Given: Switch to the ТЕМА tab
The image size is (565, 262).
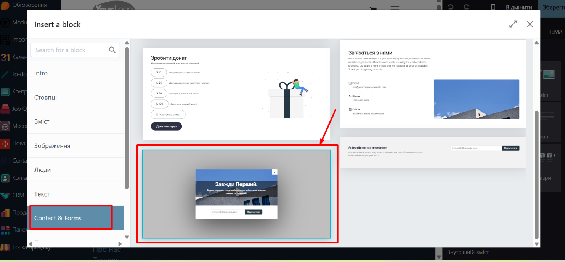Looking at the screenshot, I should [x=555, y=32].
